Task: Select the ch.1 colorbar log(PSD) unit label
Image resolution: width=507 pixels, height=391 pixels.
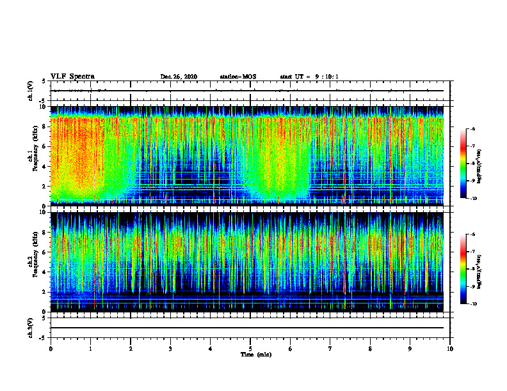Action: coord(479,167)
